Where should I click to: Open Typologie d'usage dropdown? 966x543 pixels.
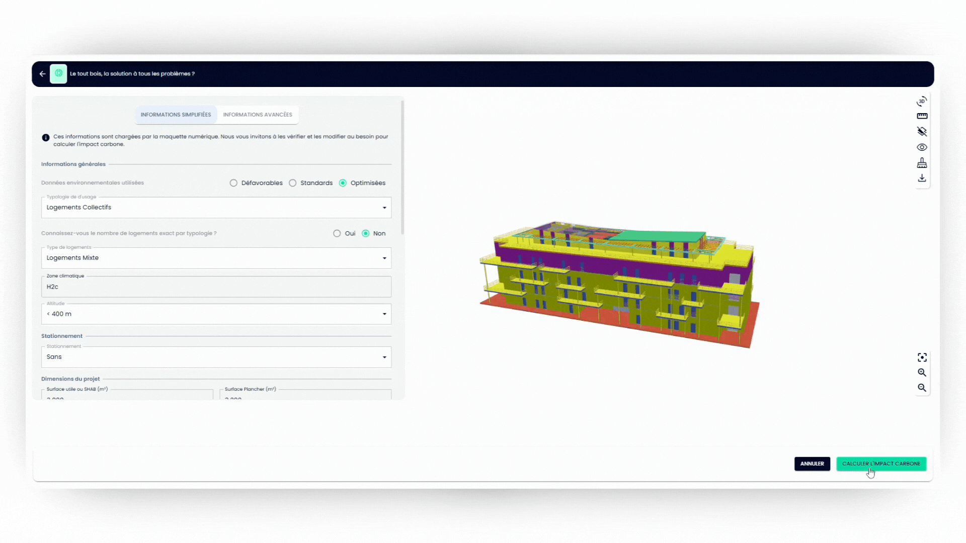coord(216,208)
